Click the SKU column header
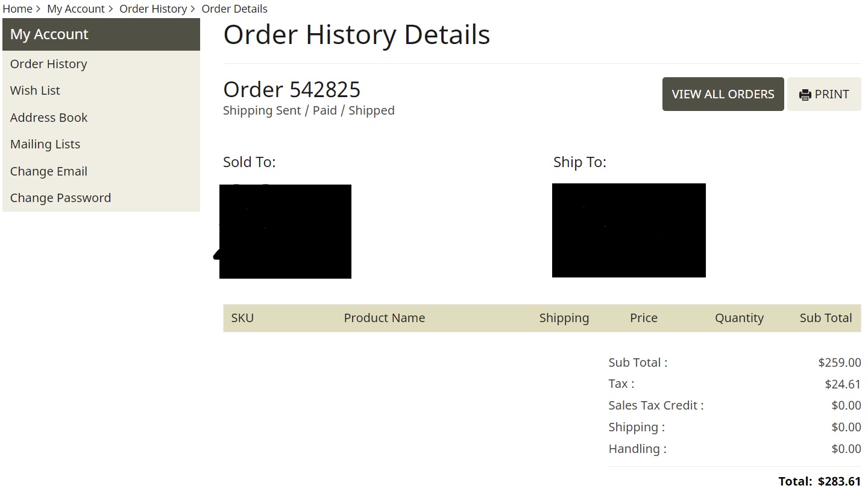The width and height of the screenshot is (868, 494). [x=242, y=318]
